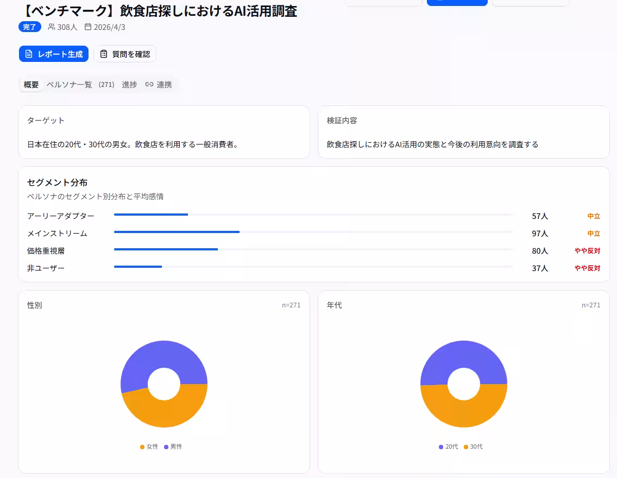Open 質問を確認 button
The width and height of the screenshot is (617, 478).
click(x=125, y=54)
